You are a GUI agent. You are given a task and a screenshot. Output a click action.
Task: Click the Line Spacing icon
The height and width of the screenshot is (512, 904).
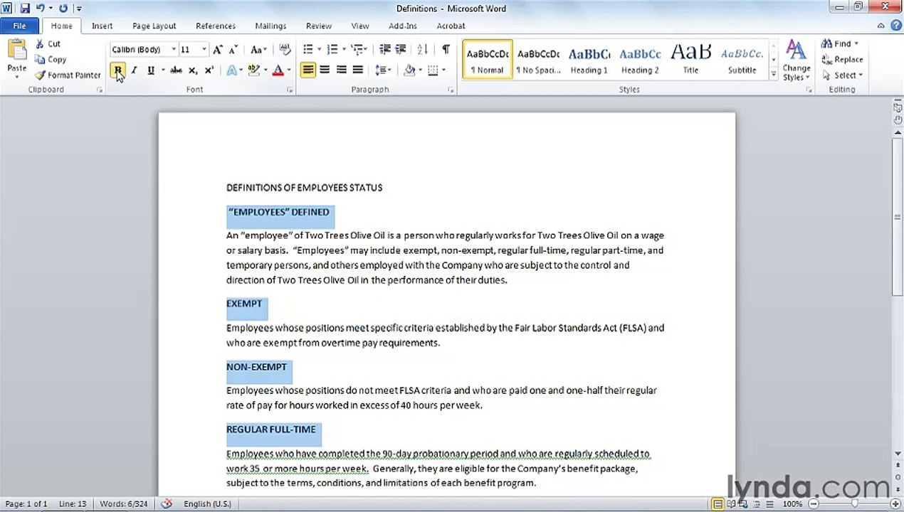pyautogui.click(x=381, y=70)
